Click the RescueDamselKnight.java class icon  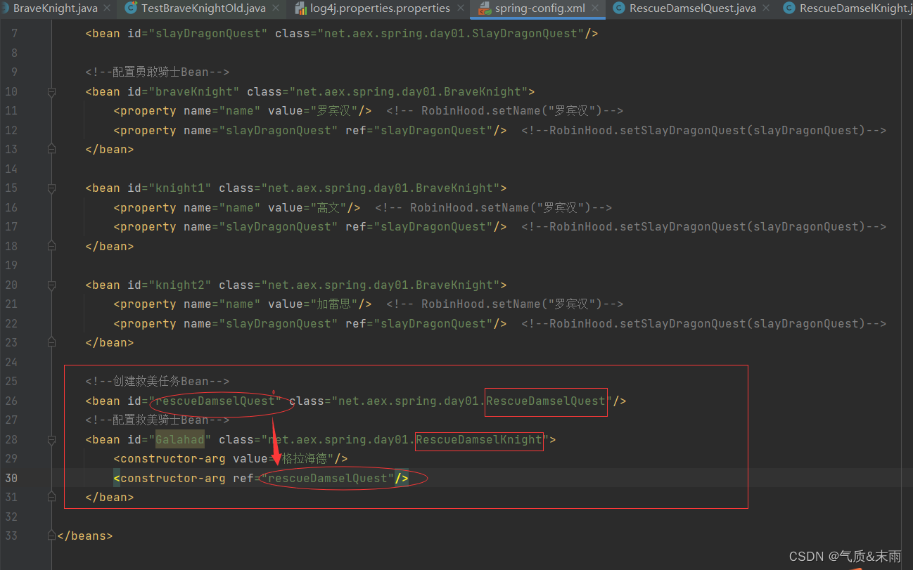tap(788, 8)
